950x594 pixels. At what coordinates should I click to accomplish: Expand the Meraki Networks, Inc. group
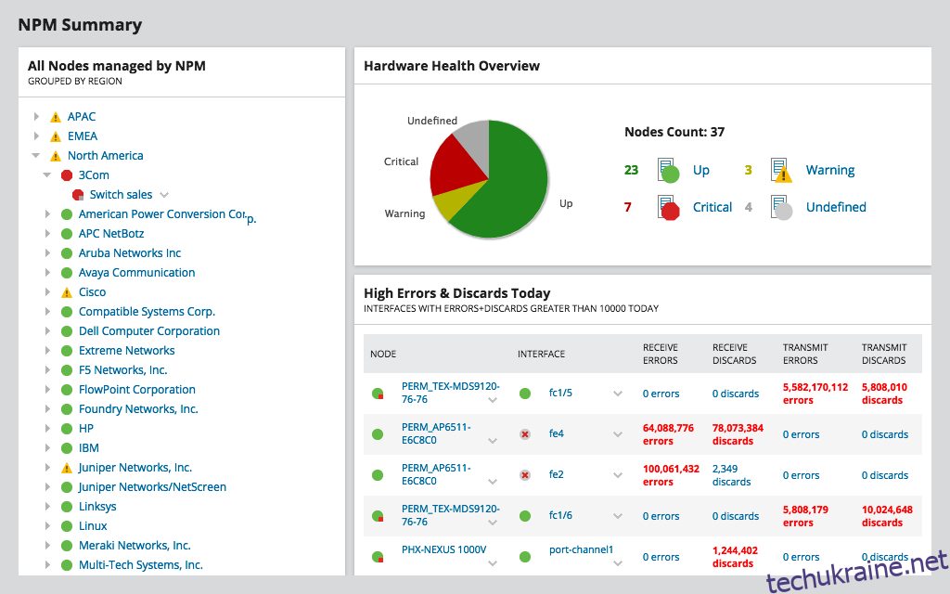(47, 546)
